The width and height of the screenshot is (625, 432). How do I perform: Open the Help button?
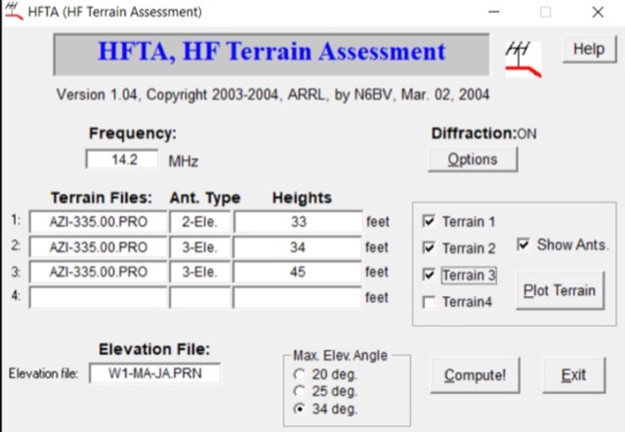click(588, 50)
